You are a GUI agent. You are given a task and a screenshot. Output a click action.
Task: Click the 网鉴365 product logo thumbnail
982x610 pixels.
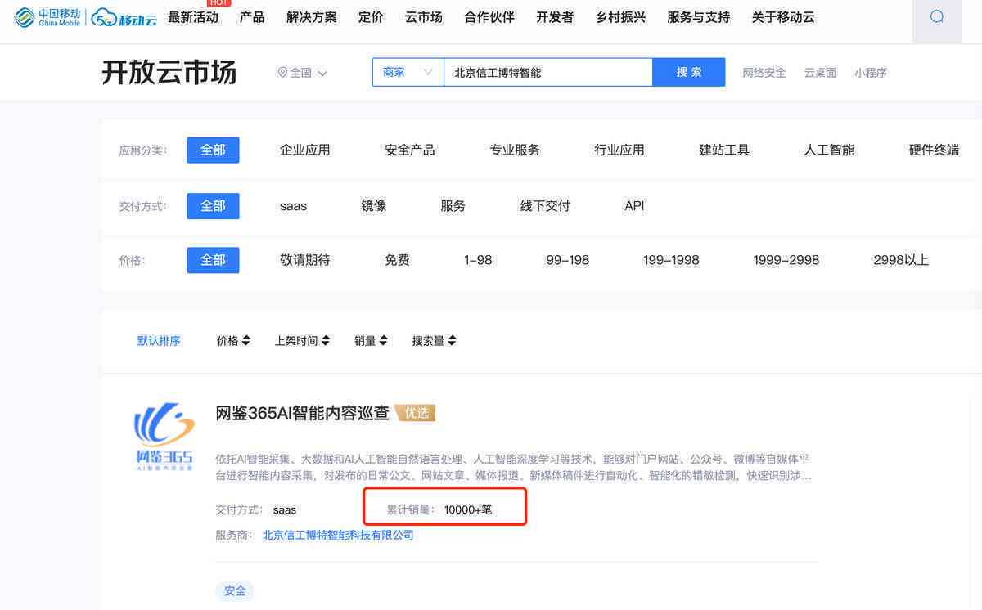coord(164,437)
